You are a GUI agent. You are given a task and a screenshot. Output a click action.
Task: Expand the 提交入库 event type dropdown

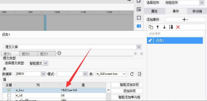click(x=73, y=47)
